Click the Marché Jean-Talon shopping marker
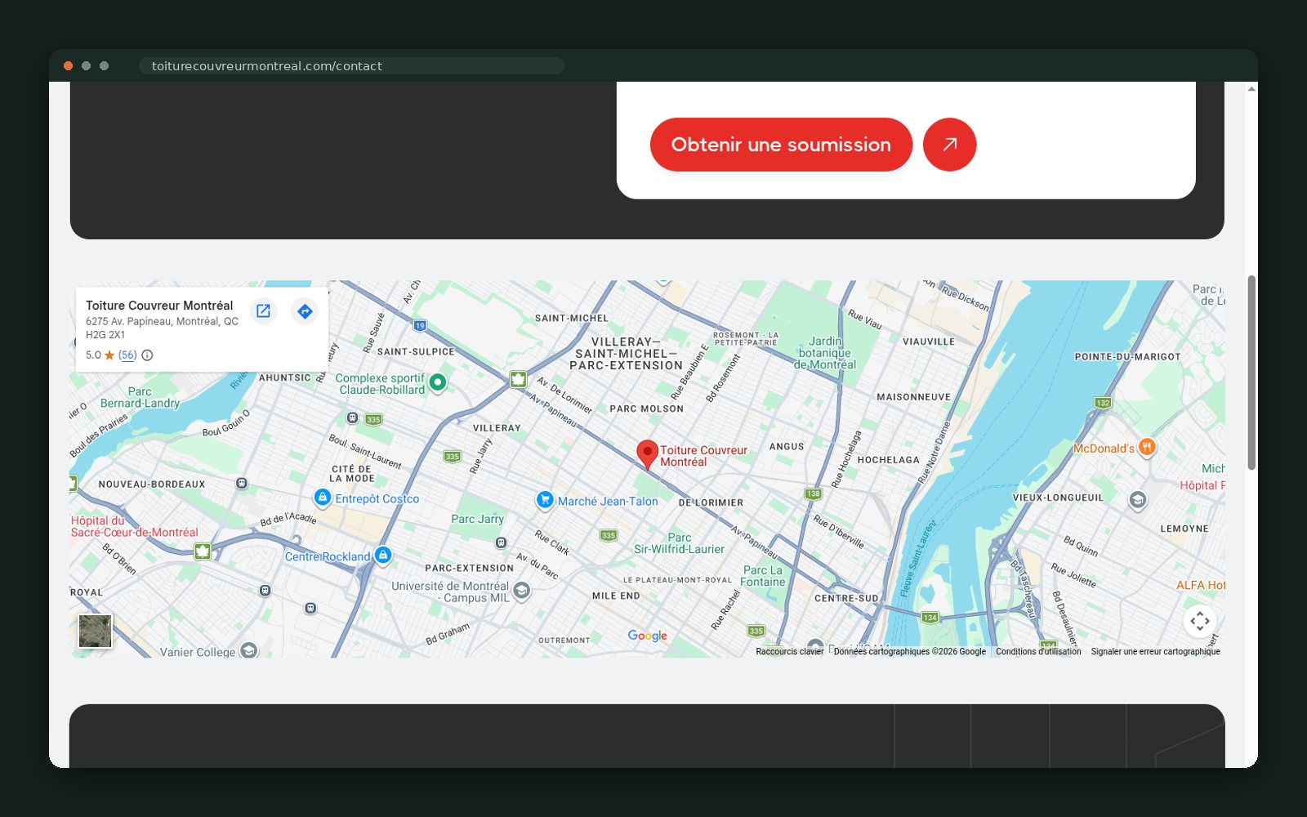 [545, 500]
